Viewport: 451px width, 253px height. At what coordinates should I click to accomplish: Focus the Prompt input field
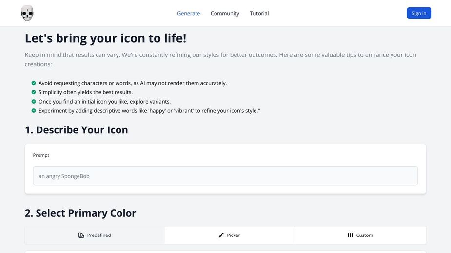coord(225,176)
